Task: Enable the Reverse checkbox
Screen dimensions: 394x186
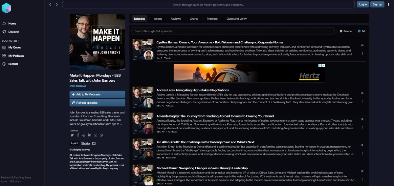Action: tap(341, 31)
